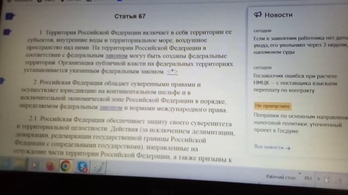Open news Госзаказчик ошибся при расчете НМЦК
Image resolution: width=348 pixels, height=195 pixels.
click(295, 83)
